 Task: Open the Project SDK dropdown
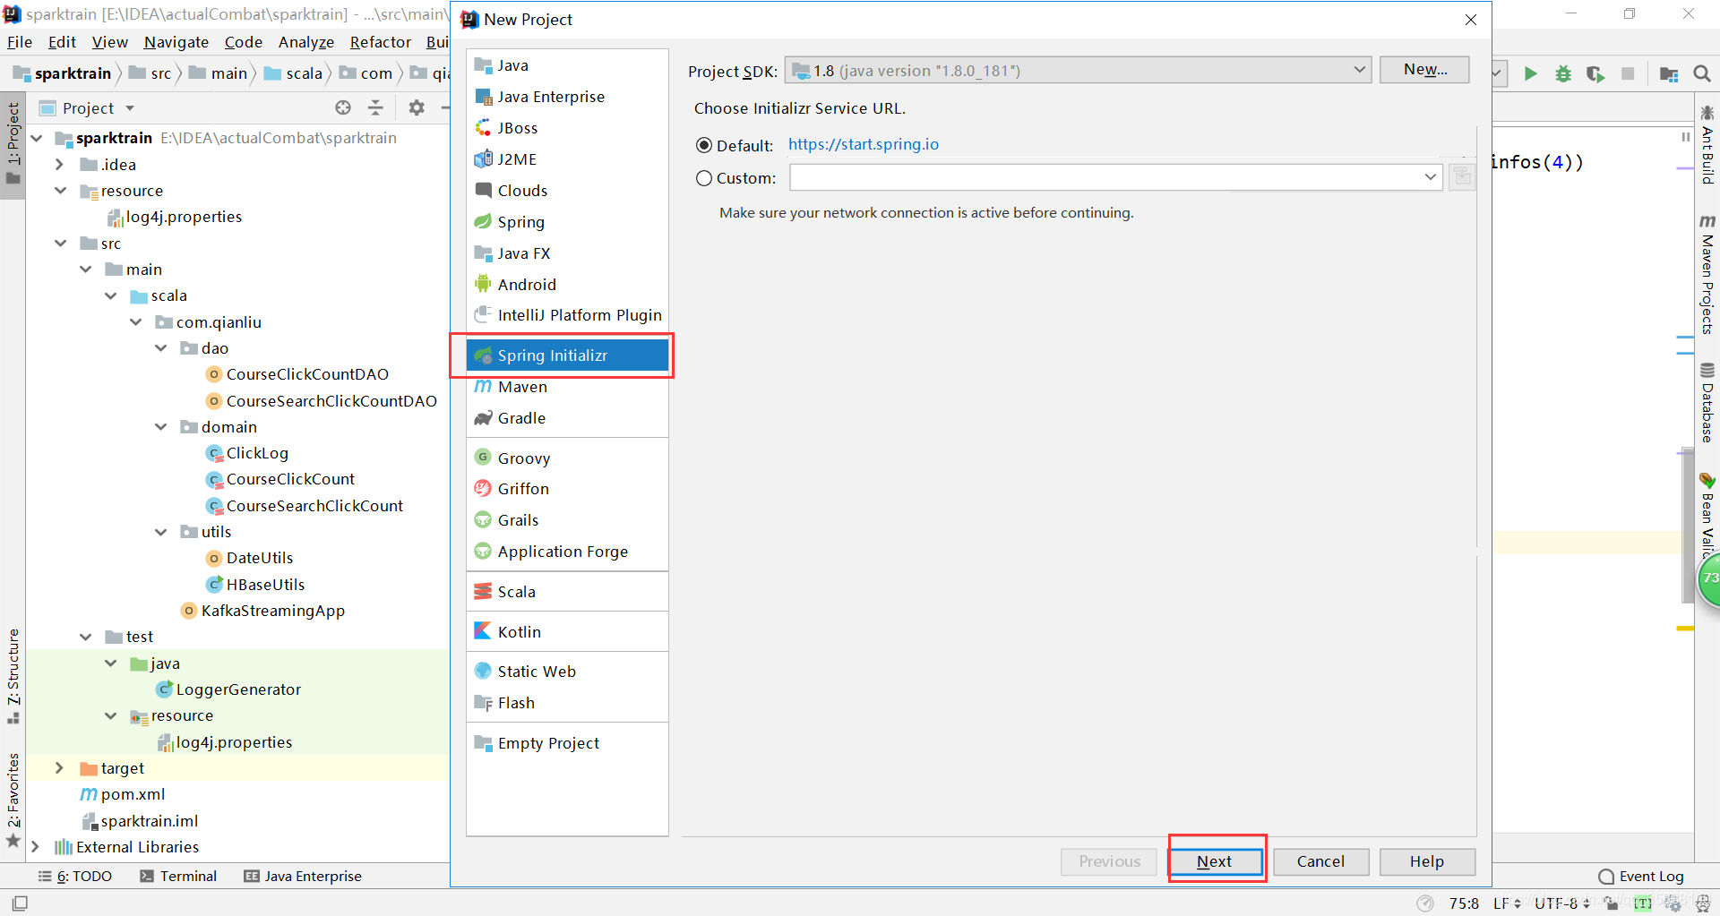pos(1079,70)
